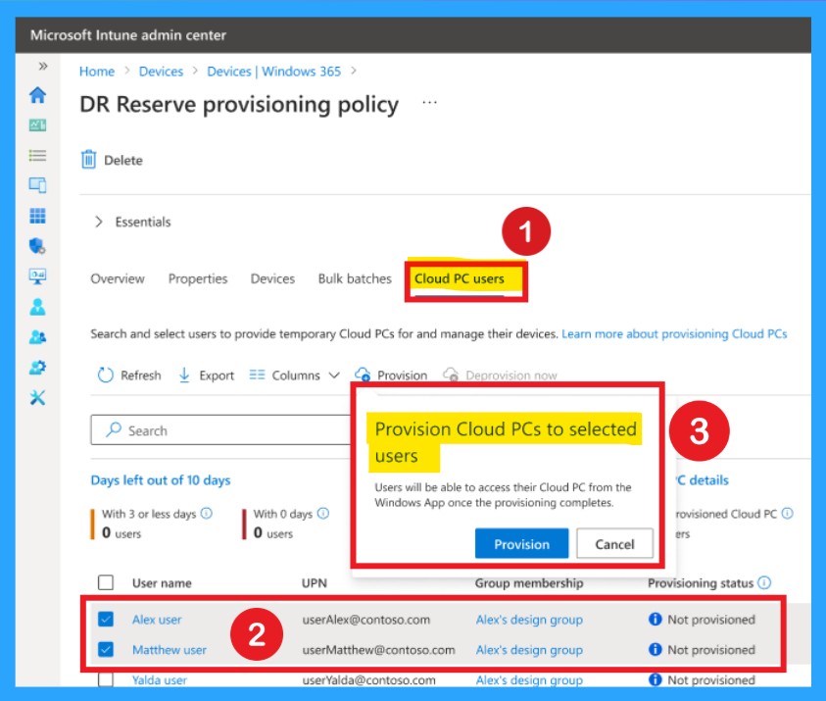Open Alex's design group for Alex user
The height and width of the screenshot is (701, 826).
(x=529, y=620)
